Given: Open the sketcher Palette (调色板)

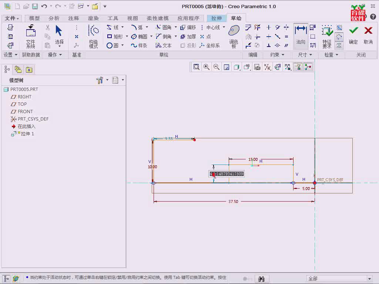Looking at the screenshot, I should (234, 36).
